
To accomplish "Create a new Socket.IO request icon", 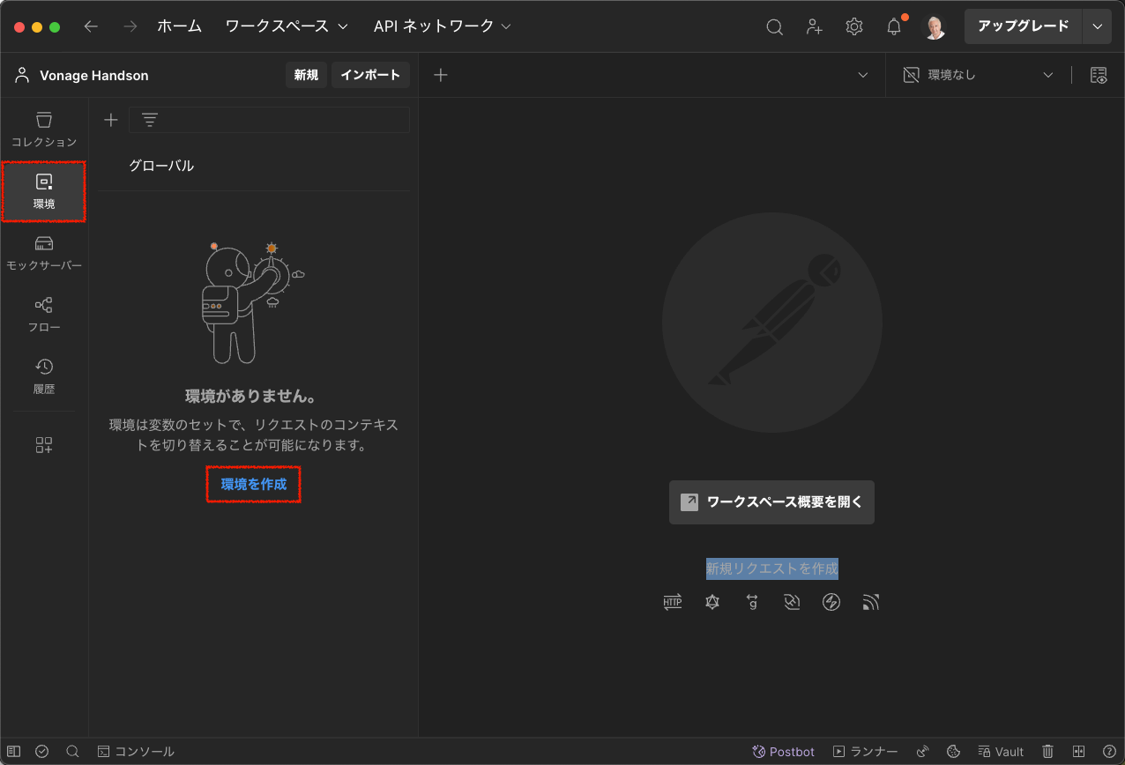I will coord(831,602).
